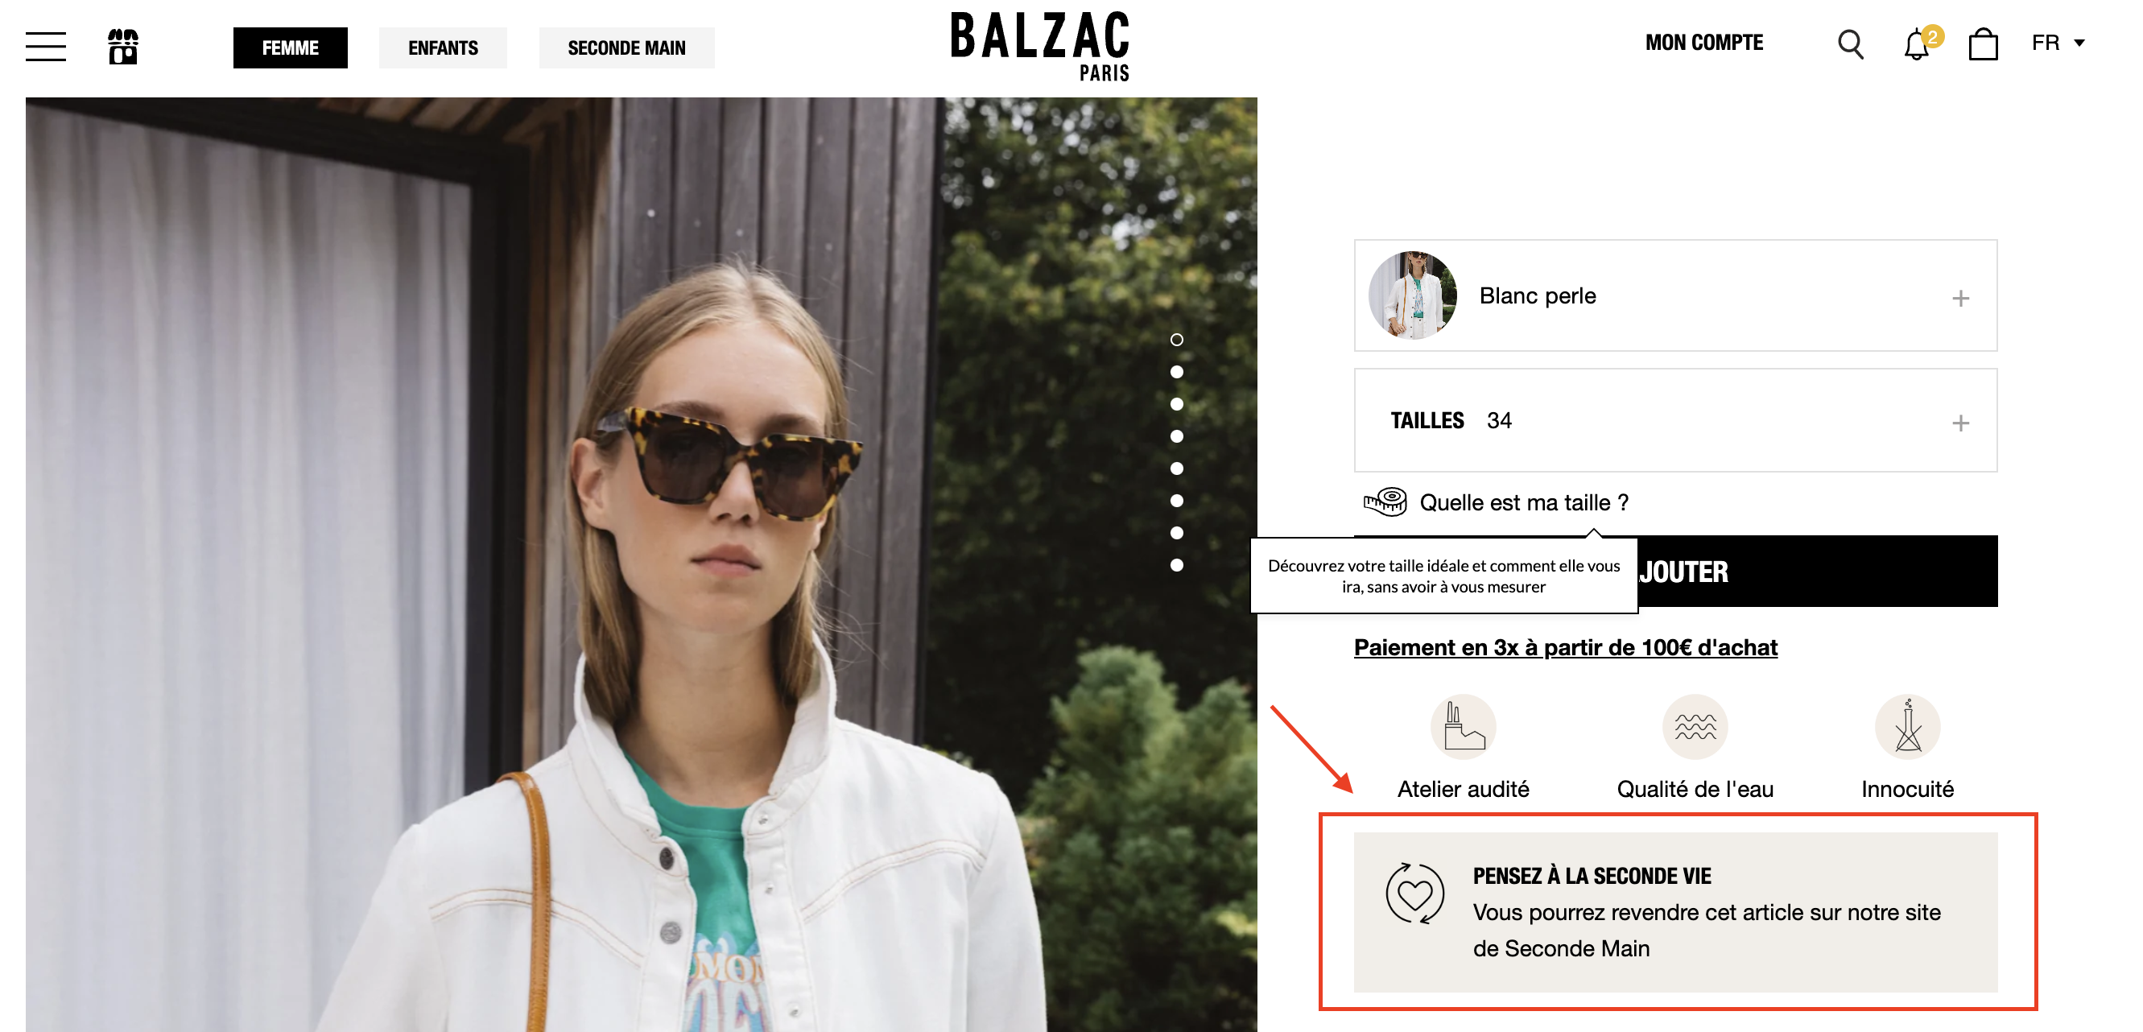Expand the TAILLES size selector
This screenshot has width=2143, height=1032.
point(1675,420)
